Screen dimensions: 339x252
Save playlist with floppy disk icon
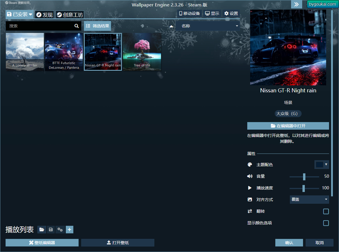pos(51,230)
